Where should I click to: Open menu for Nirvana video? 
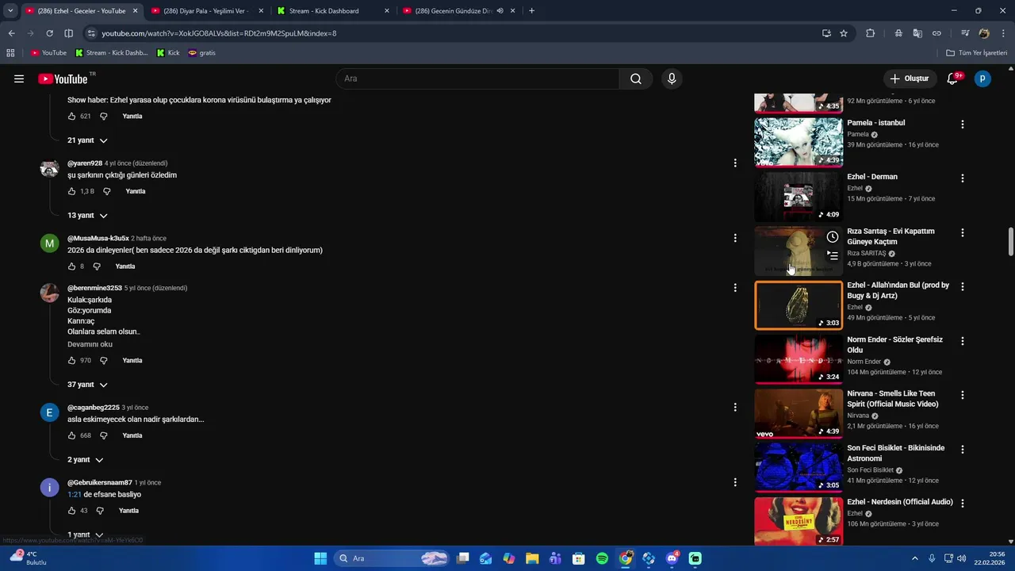963,395
